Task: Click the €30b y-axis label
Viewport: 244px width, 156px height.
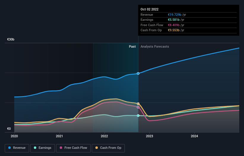Action: pyautogui.click(x=11, y=39)
